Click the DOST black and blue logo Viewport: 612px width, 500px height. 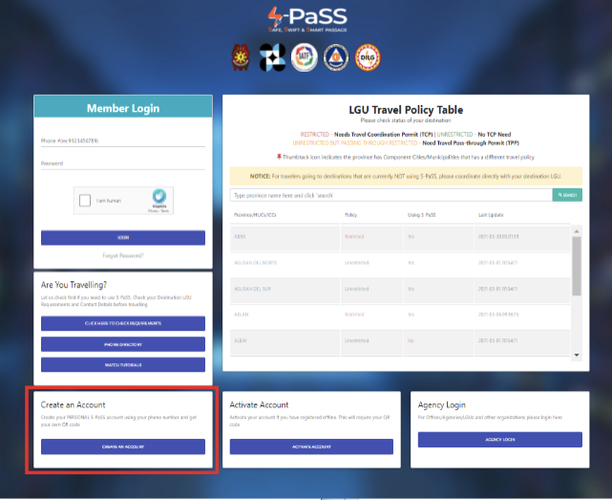[x=272, y=57]
